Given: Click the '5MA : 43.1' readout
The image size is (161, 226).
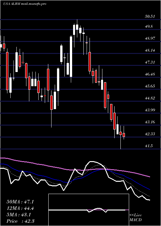Looking at the screenshot, I should click(19, 215).
